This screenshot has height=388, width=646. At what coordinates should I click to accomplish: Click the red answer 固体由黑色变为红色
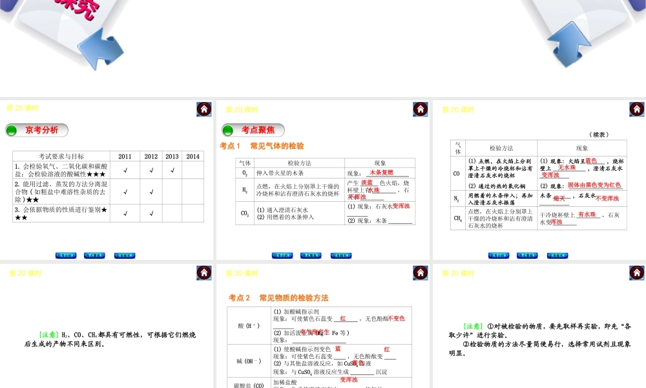[594, 185]
